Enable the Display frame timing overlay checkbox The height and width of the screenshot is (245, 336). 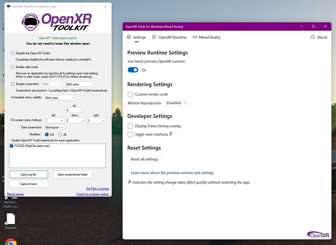pos(130,126)
